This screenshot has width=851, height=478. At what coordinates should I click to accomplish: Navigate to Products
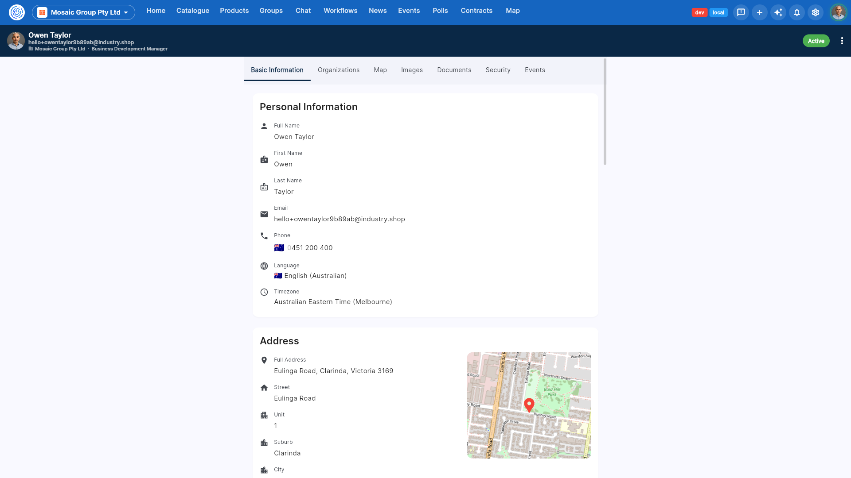234,11
